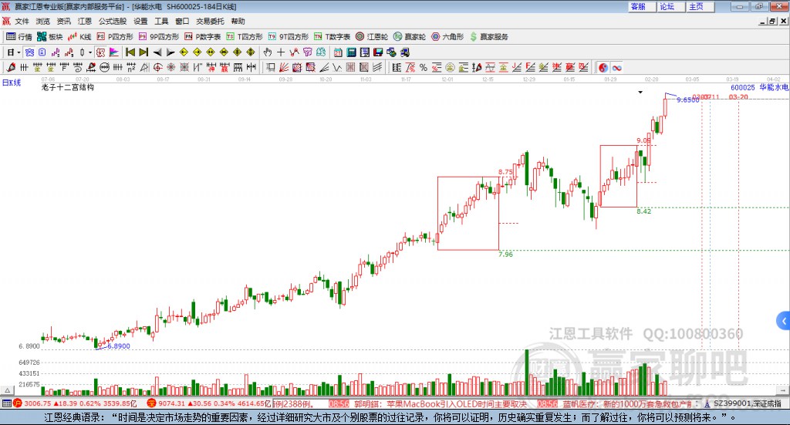Image resolution: width=790 pixels, height=425 pixels.
Task: Click the bottom-right scrollbar minus button
Action: [x=782, y=391]
